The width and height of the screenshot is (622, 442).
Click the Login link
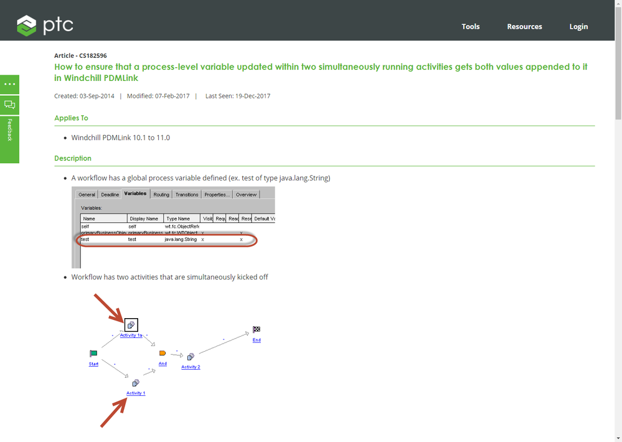578,27
